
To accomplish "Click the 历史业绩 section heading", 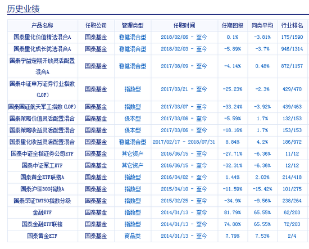I will pos(24,9).
